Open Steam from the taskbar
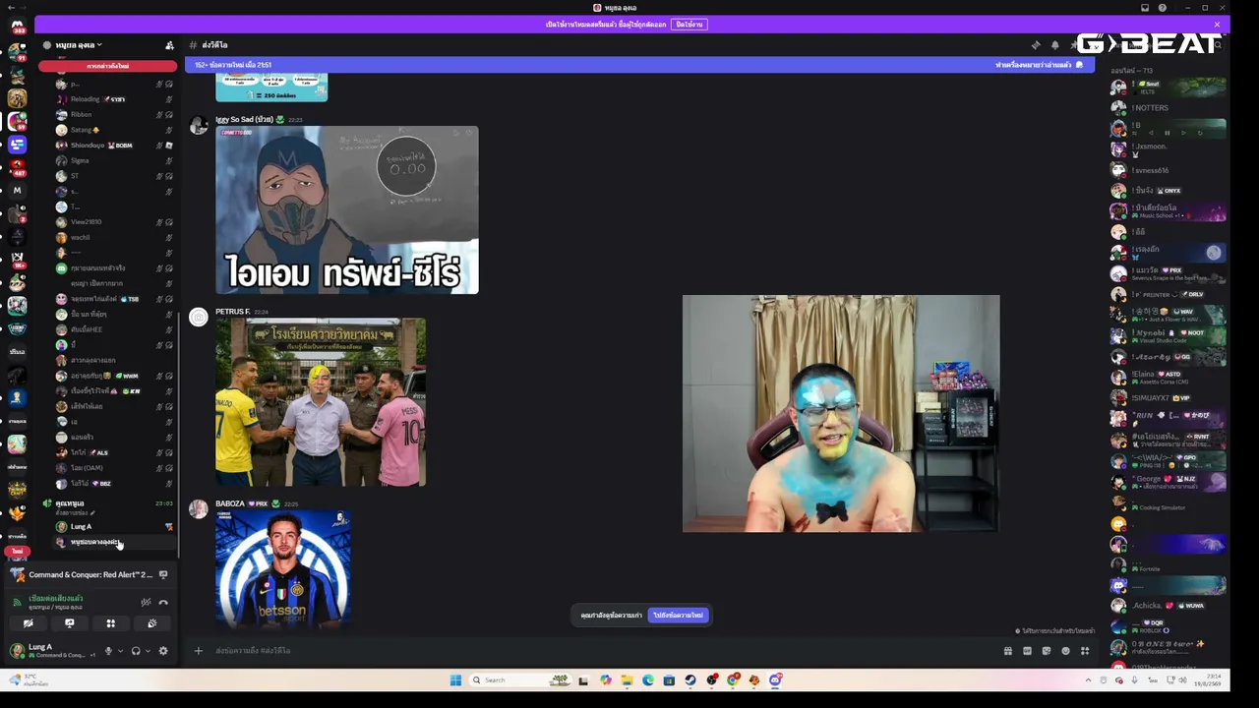The height and width of the screenshot is (708, 1259). [689, 679]
